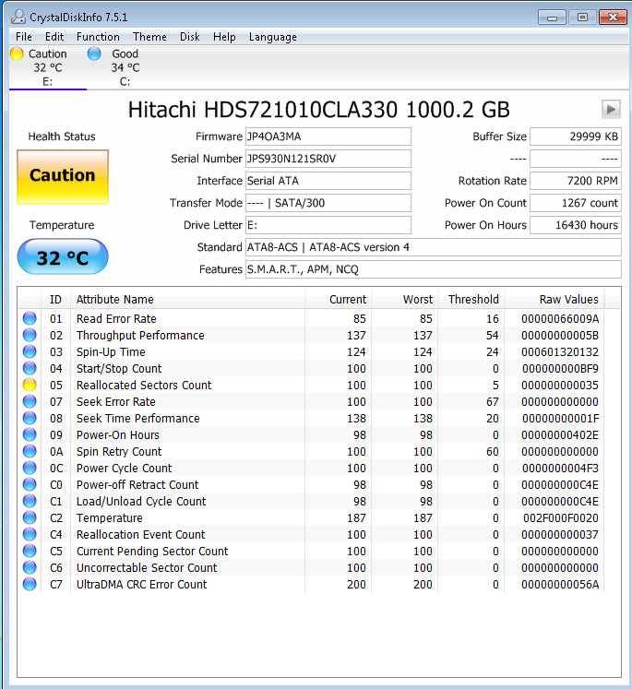This screenshot has width=632, height=689.
Task: Click status orb for Uncorrectable Sector Count
Action: [30, 568]
